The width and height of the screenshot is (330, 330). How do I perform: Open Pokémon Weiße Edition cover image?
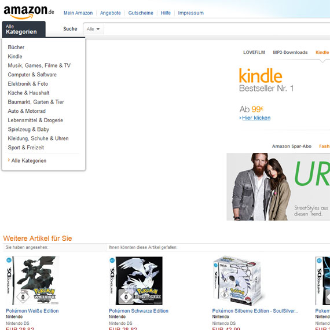[x=32, y=280]
